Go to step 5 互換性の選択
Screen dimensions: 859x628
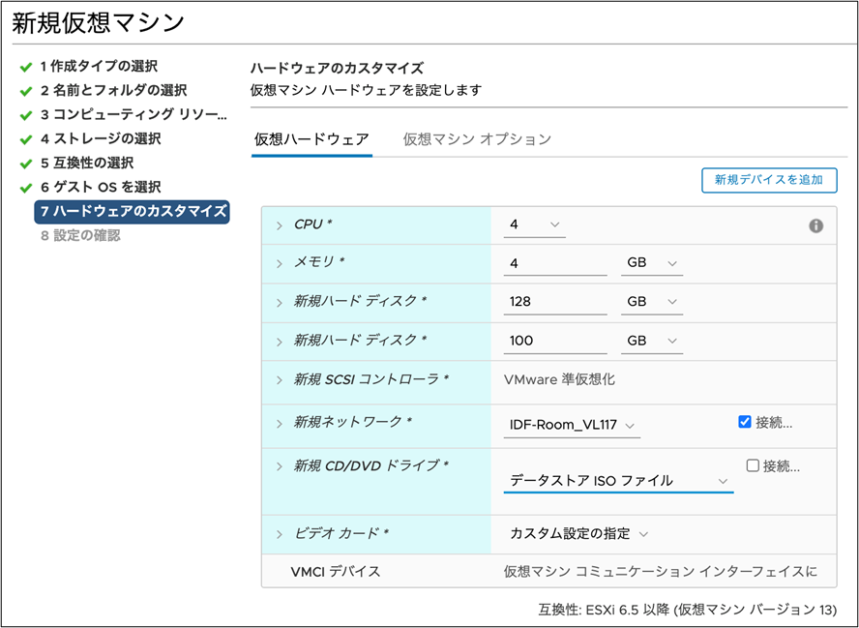(86, 163)
